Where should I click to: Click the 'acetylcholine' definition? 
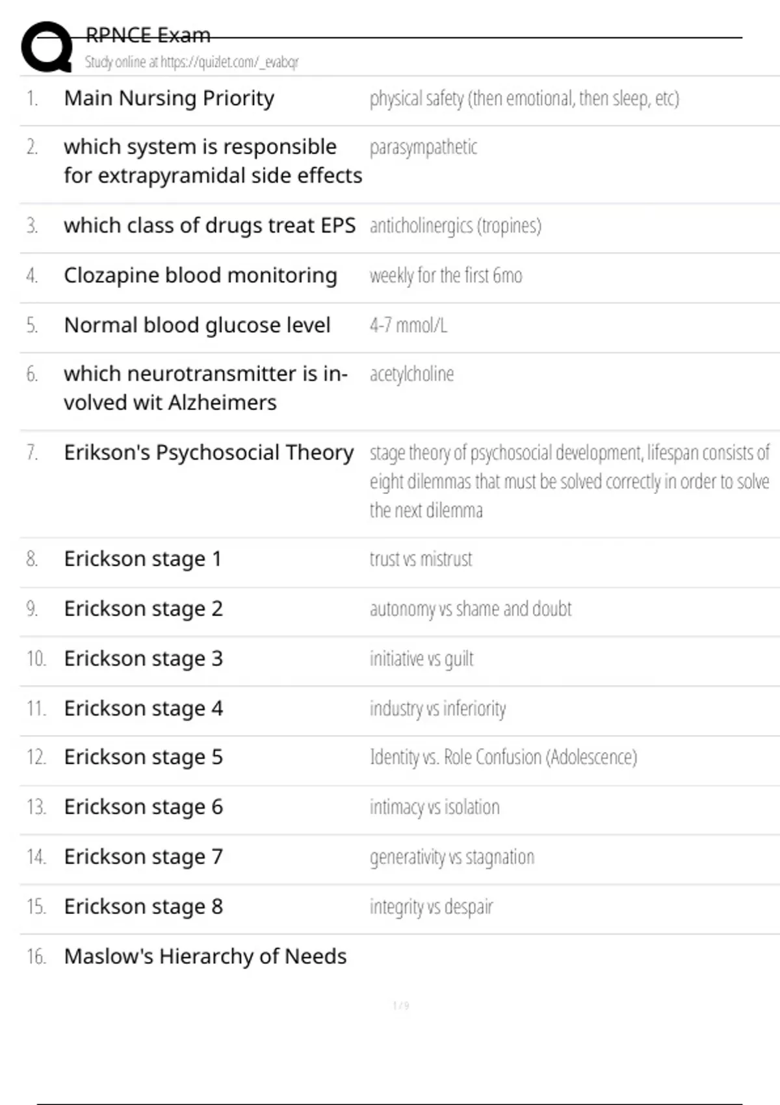tap(411, 374)
